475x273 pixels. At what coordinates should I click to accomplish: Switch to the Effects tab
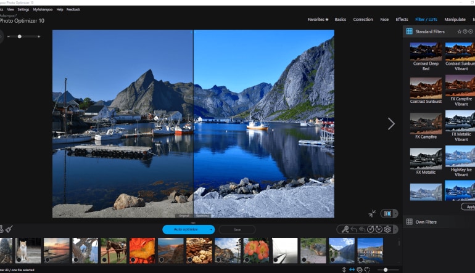click(x=402, y=19)
